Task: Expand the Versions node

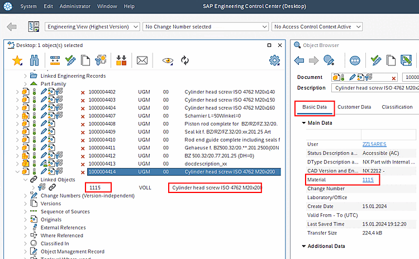Action: click(x=25, y=204)
